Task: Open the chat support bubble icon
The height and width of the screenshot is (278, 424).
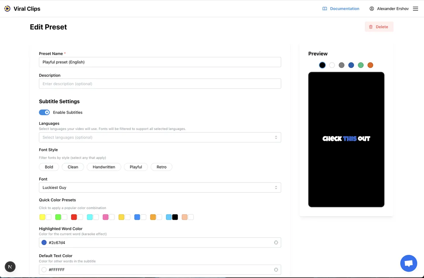Action: coord(408,263)
